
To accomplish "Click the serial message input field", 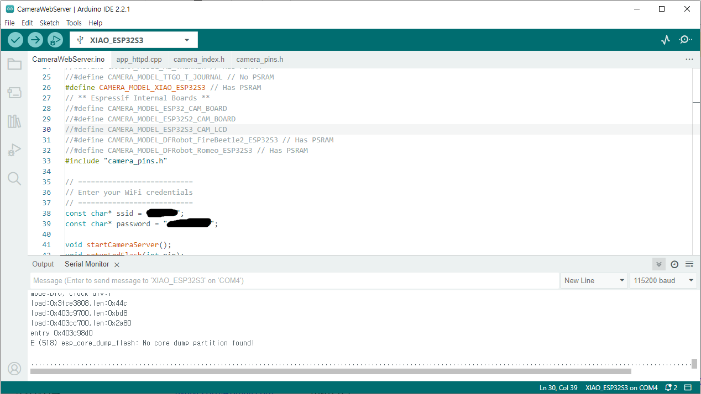I will click(x=294, y=280).
